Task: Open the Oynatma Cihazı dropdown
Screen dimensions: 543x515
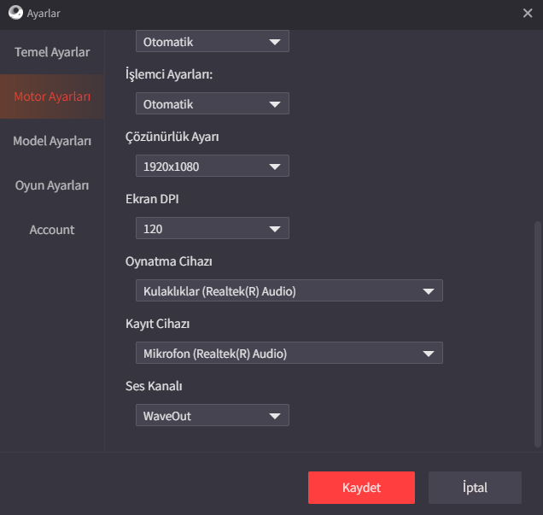Action: (x=289, y=291)
